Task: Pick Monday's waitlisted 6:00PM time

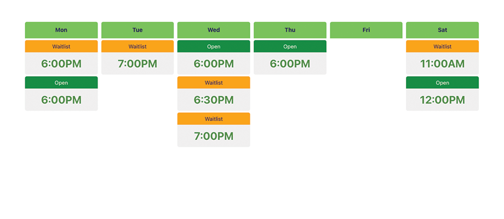Action: [61, 64]
